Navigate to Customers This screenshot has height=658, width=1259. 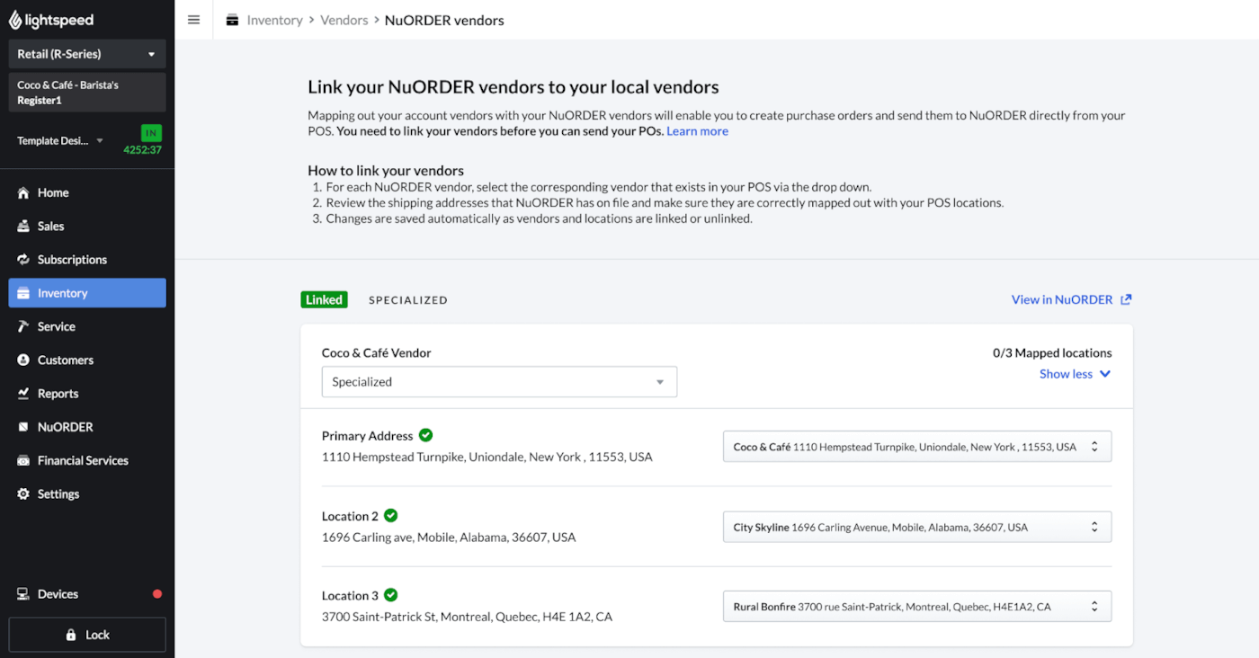point(87,360)
